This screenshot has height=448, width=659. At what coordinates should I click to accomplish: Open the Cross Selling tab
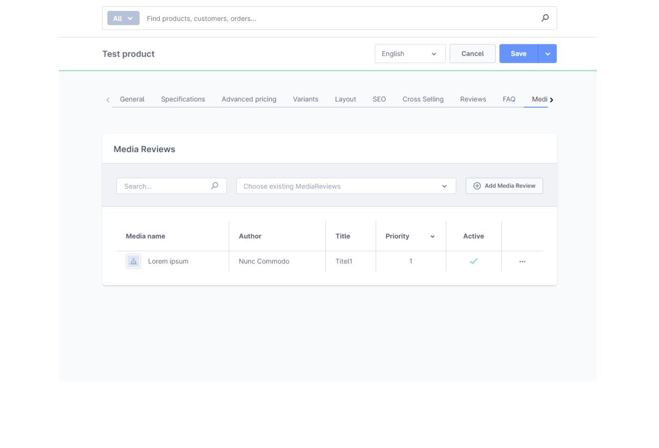click(x=423, y=99)
